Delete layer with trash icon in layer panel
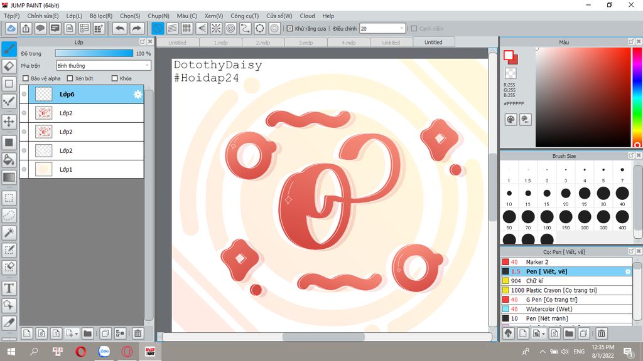Viewport: 643px width, 361px height. 138,333
